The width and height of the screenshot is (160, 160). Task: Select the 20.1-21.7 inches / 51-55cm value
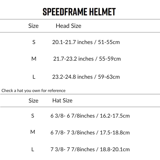tap(86, 42)
